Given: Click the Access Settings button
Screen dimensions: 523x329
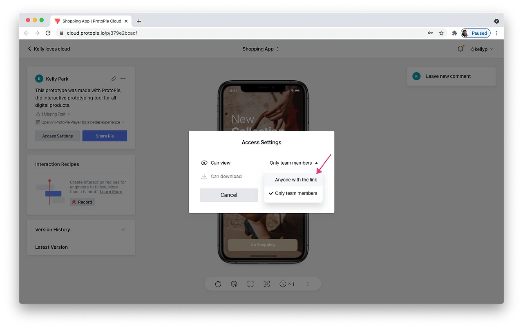Looking at the screenshot, I should (58, 136).
